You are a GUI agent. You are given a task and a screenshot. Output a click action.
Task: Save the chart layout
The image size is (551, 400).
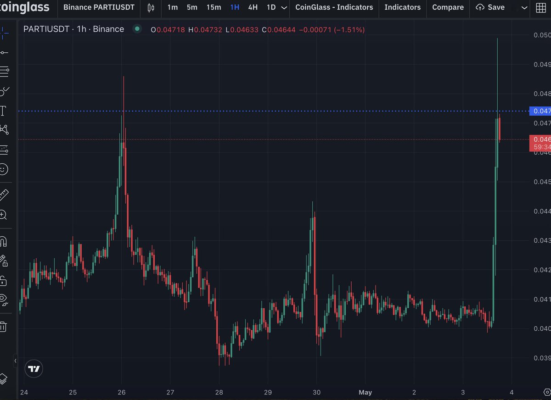click(490, 7)
